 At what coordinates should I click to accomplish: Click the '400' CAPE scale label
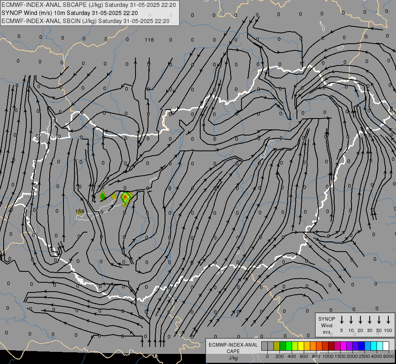point(292,356)
